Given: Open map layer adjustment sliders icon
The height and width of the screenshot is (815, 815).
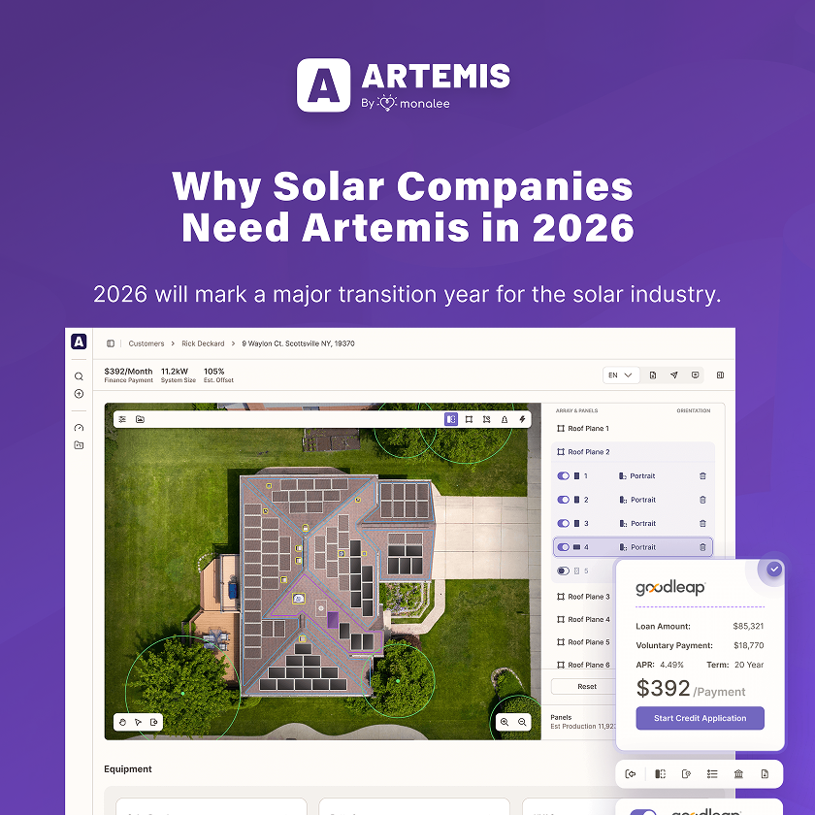Looking at the screenshot, I should click(x=122, y=419).
